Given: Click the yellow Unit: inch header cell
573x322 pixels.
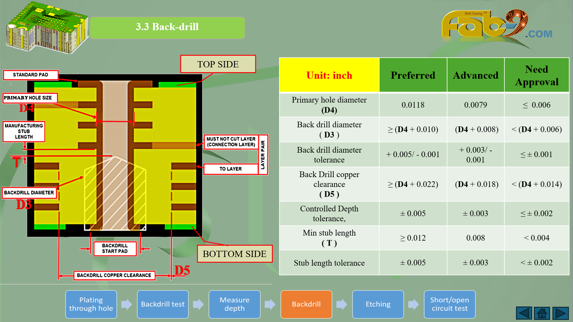Looking at the screenshot, I should tap(329, 75).
